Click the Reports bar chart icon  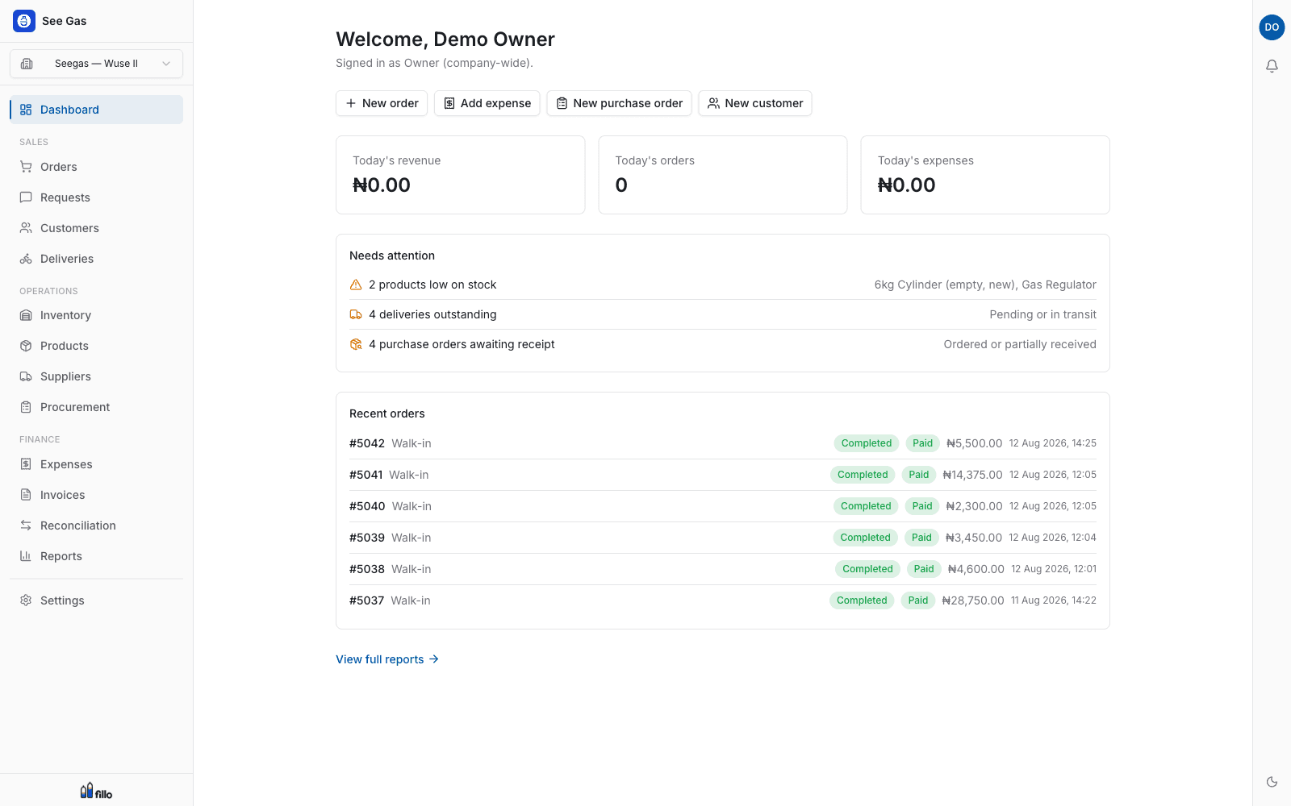(26, 556)
